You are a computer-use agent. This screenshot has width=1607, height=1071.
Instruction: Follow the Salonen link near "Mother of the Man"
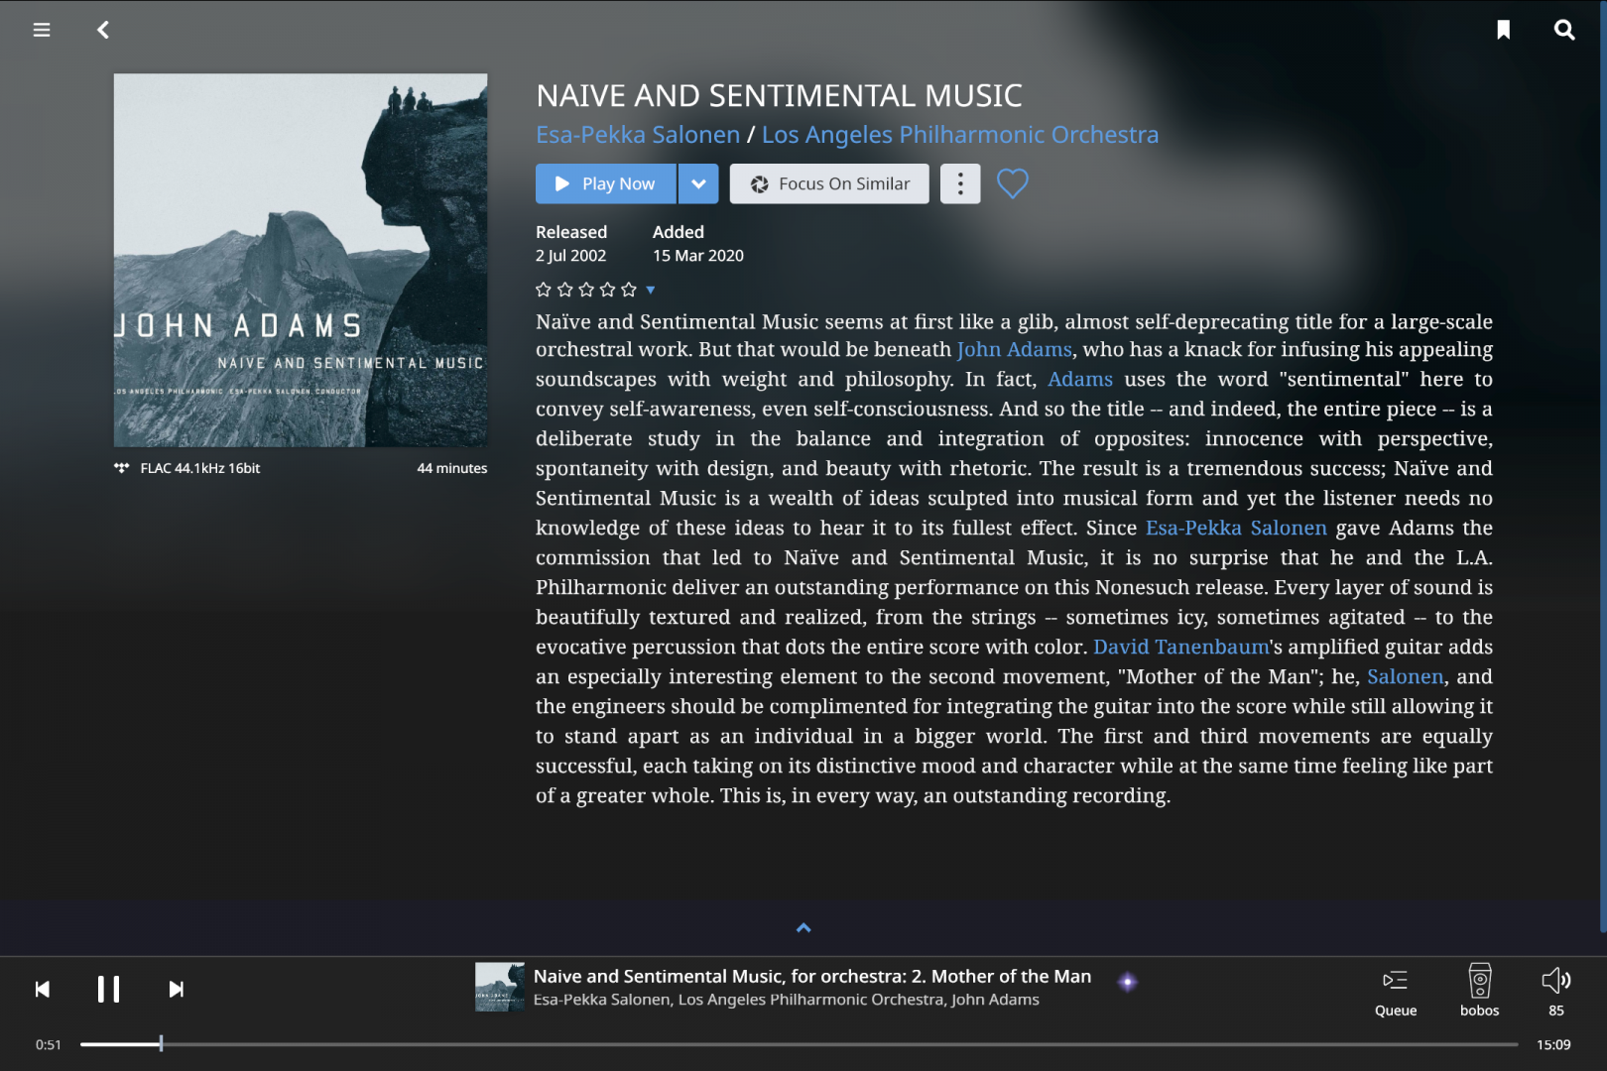coord(1406,676)
